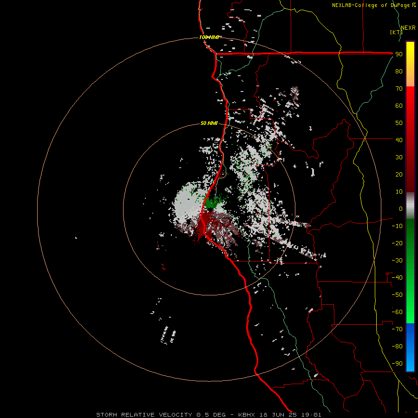Select the positive 10 knot scale label
The height and width of the screenshot is (418, 418).
(399, 192)
